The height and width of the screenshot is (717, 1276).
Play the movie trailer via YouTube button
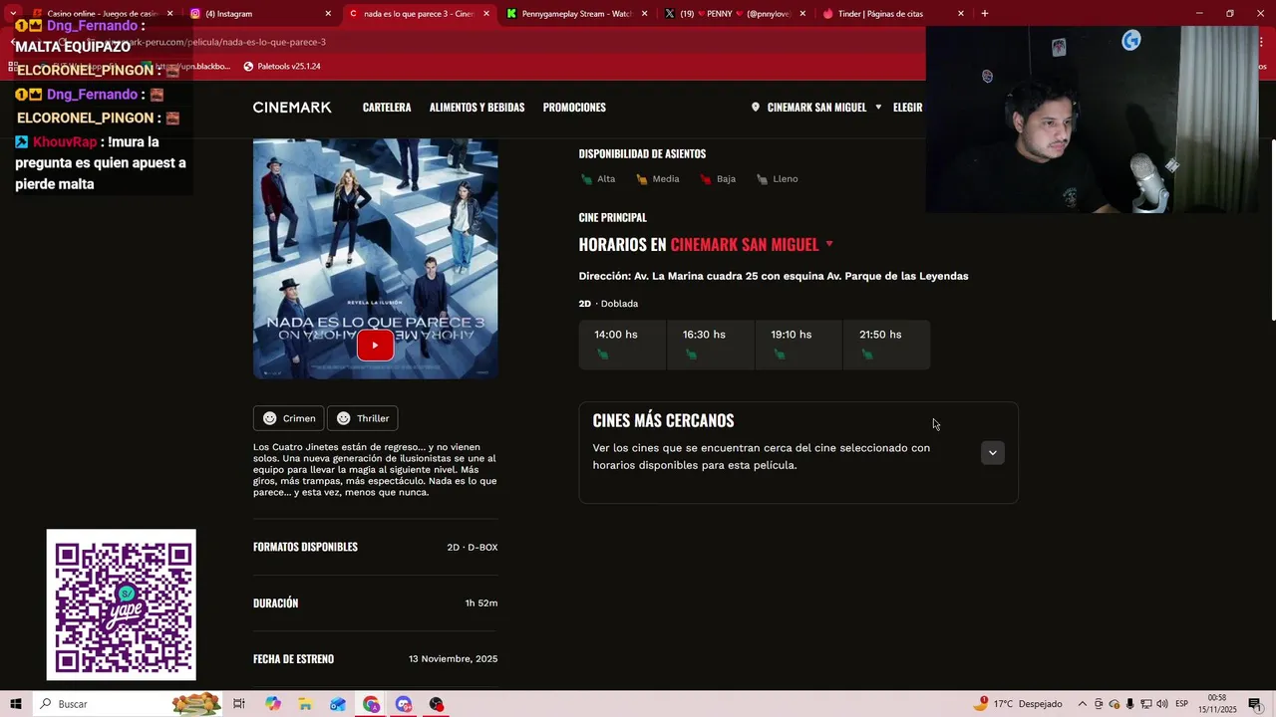tap(375, 346)
